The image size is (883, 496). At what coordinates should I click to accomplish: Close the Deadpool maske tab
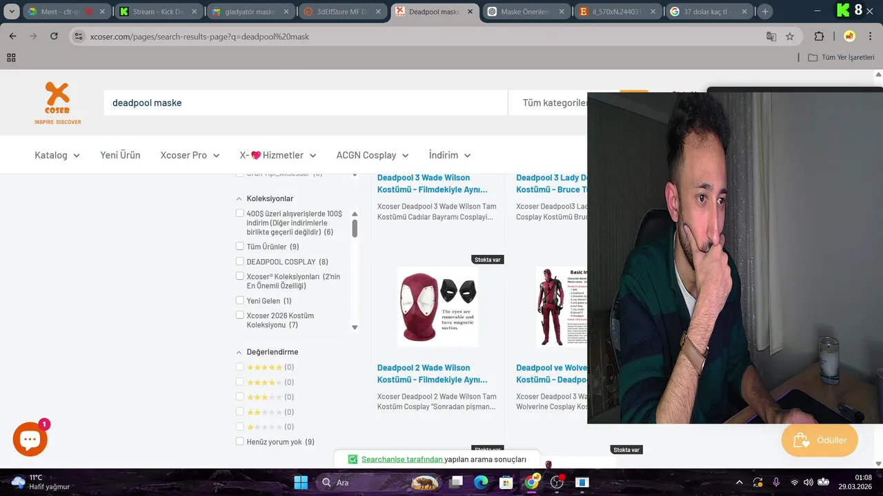pyautogui.click(x=470, y=12)
